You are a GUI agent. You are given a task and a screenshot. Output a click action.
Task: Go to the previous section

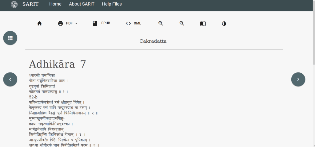tap(10, 79)
